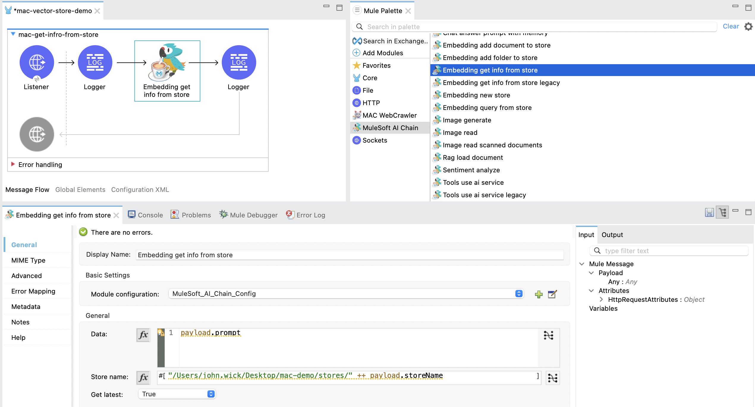Open the Console tab
This screenshot has width=755, height=407.
(x=146, y=215)
